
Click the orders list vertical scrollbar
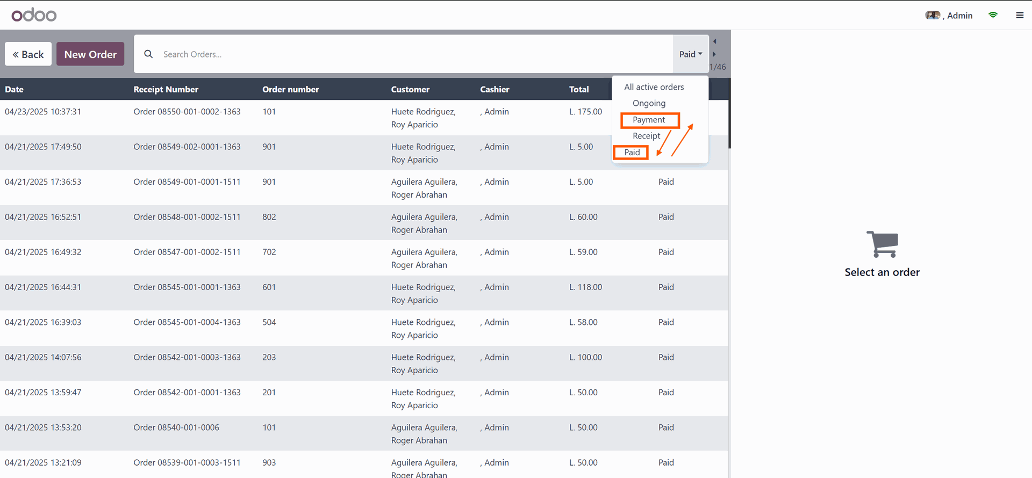729,124
